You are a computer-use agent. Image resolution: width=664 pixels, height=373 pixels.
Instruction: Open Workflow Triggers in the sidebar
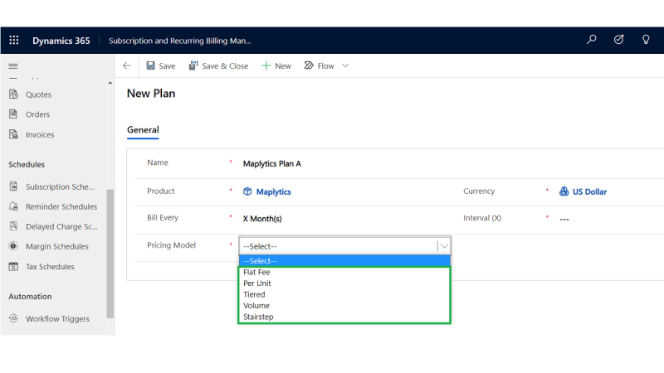click(56, 318)
